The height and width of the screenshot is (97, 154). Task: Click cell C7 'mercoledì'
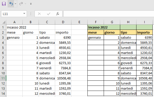point(47,58)
